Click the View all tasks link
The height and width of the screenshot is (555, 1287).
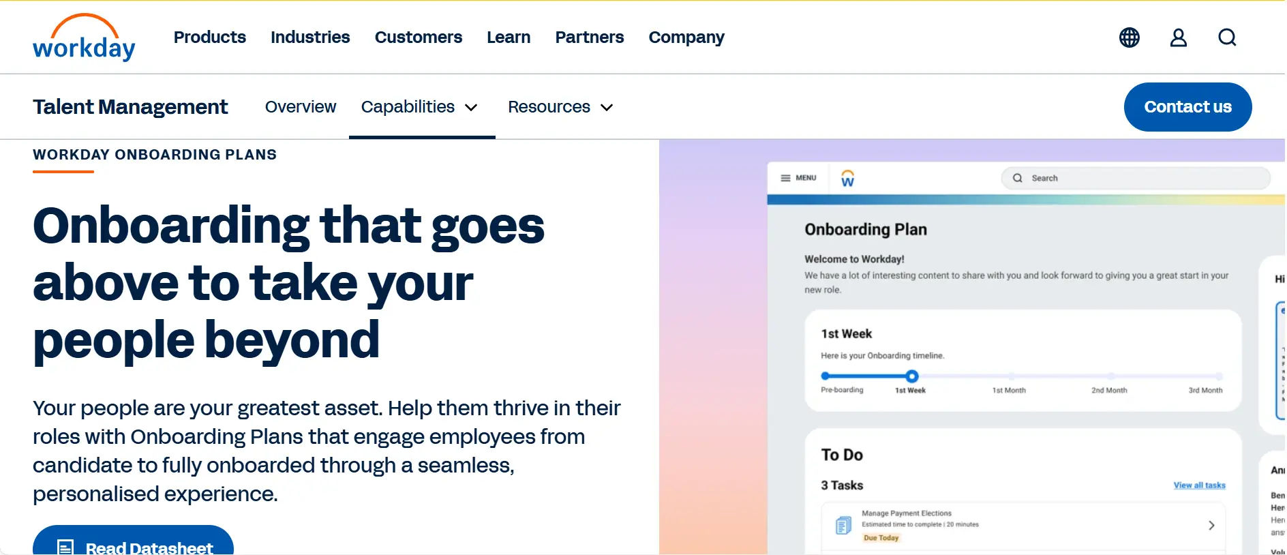click(x=1199, y=485)
